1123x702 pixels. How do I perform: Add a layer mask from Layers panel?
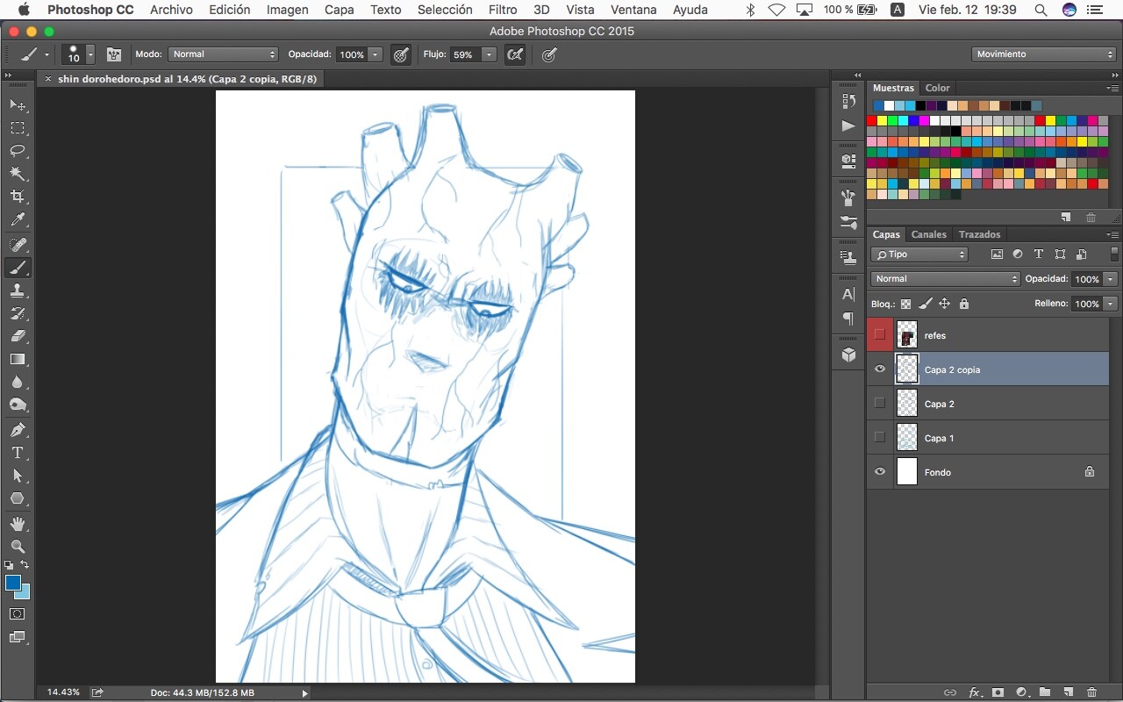(x=998, y=692)
